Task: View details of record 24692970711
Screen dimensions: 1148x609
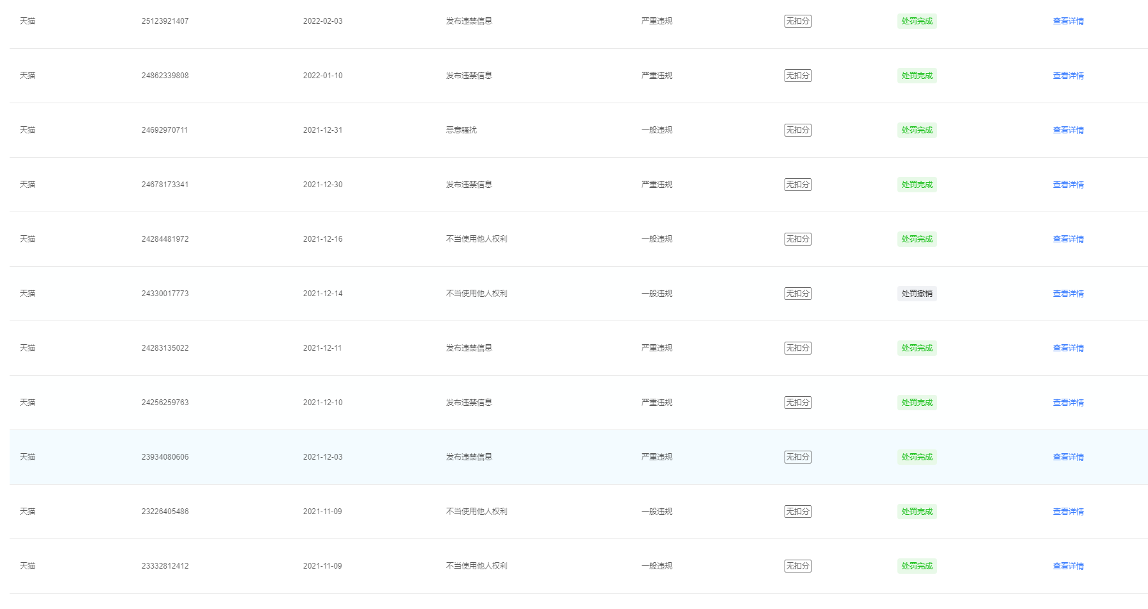Action: tap(1068, 130)
